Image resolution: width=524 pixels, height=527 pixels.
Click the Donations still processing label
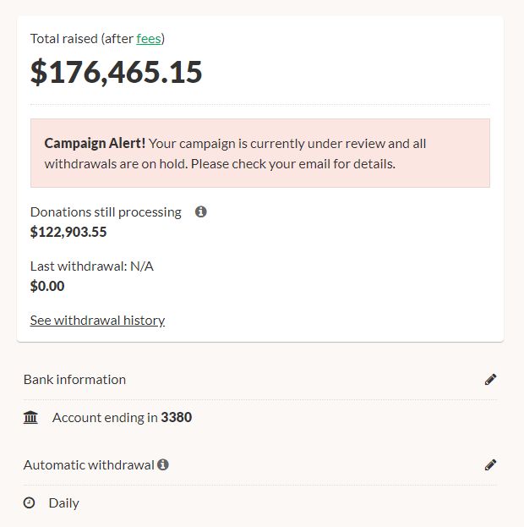106,212
